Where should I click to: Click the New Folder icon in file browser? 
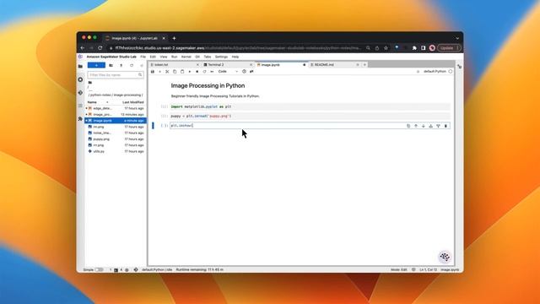click(x=111, y=65)
